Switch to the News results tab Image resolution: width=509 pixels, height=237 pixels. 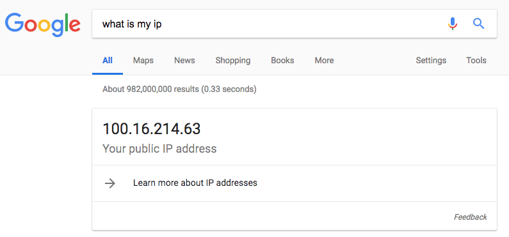184,61
